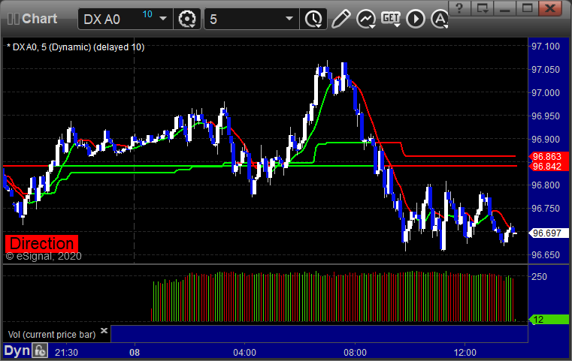572x361 pixels.
Task: Toggle the lock icon next to Dyn
Action: [x=40, y=350]
